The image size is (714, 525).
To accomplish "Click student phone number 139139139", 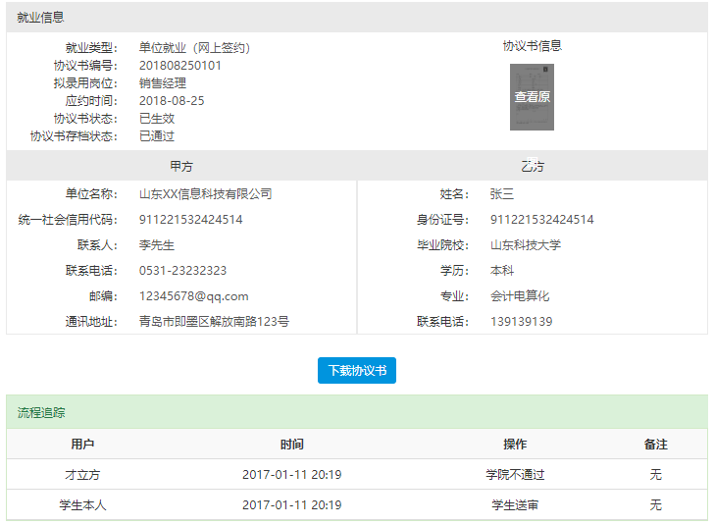I will pos(521,322).
